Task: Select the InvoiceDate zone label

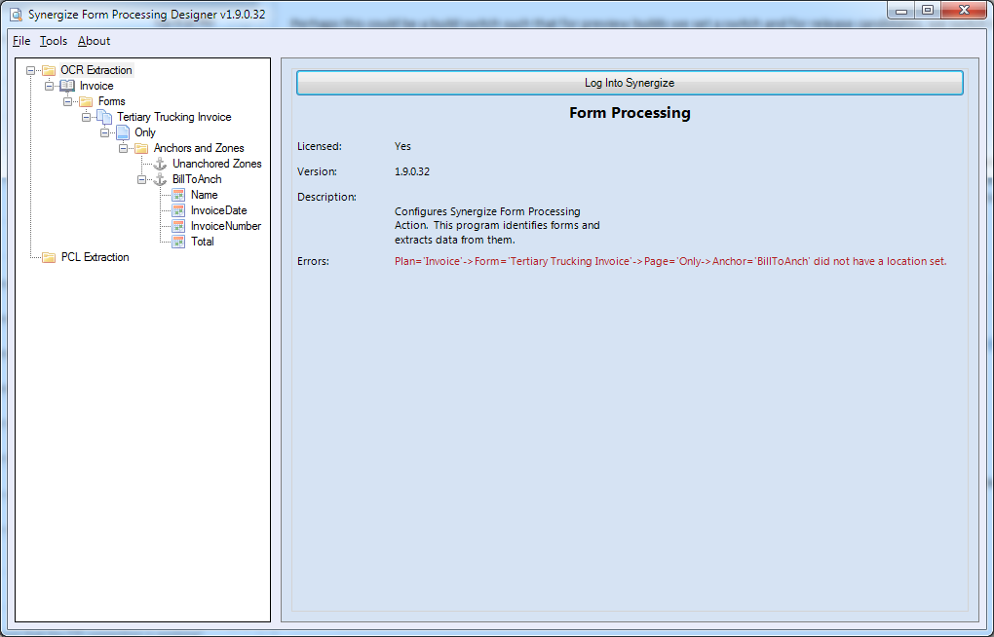Action: pyautogui.click(x=218, y=210)
